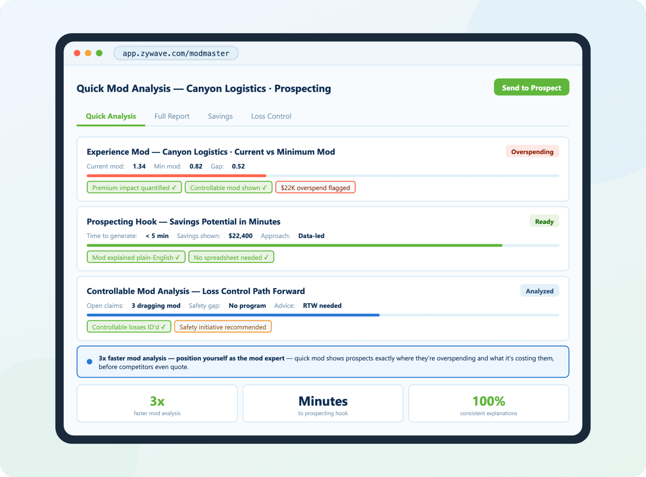Select the Quick Analysis tab
The height and width of the screenshot is (477, 646).
(x=111, y=116)
